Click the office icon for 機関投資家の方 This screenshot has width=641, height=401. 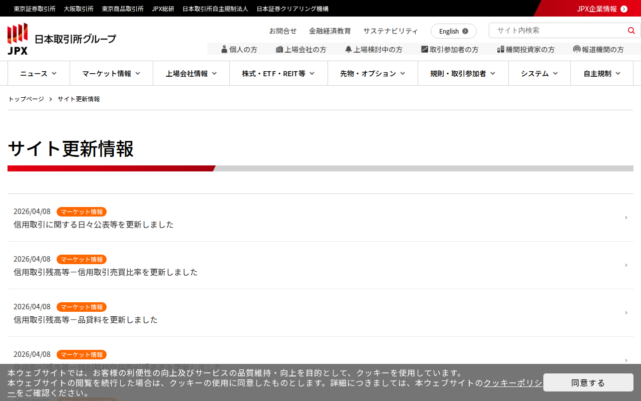(x=501, y=49)
